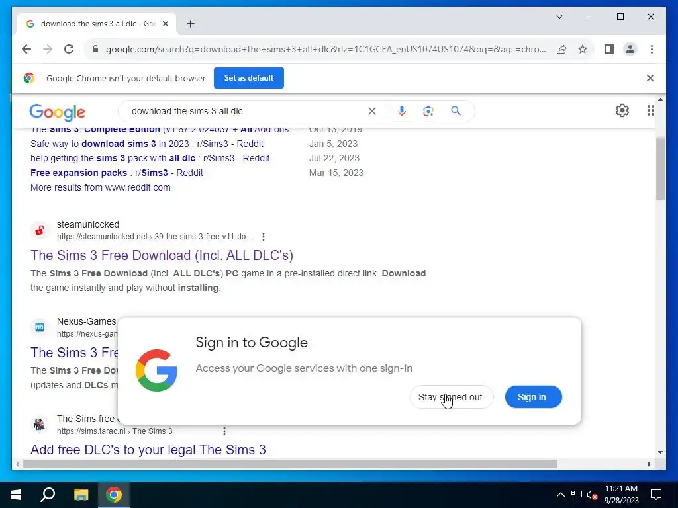Go back using the browser back arrow
Image resolution: width=678 pixels, height=508 pixels.
coord(26,49)
